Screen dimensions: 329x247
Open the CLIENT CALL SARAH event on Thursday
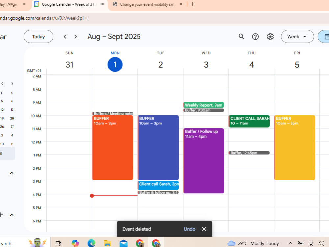tap(249, 121)
